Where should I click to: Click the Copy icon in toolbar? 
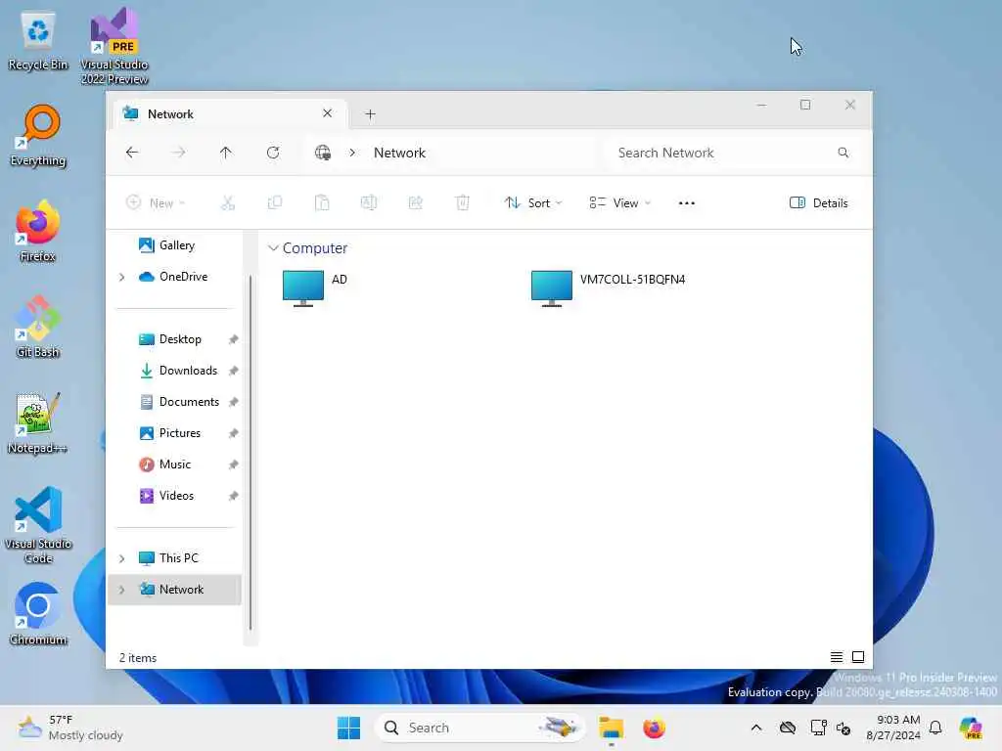coord(275,203)
